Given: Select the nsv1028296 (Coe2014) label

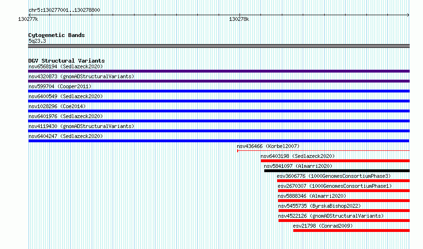Looking at the screenshot, I should [57, 106].
